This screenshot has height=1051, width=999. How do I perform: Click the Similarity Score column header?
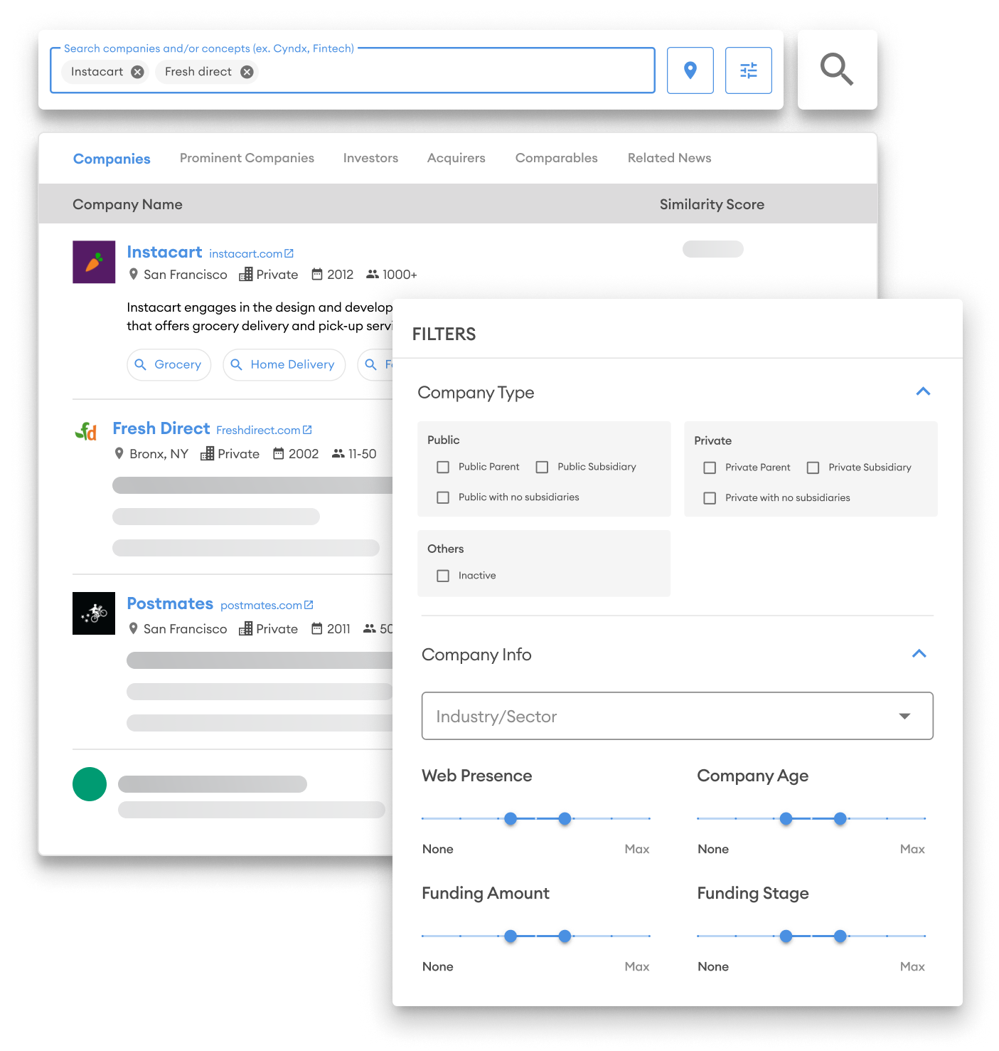point(712,204)
